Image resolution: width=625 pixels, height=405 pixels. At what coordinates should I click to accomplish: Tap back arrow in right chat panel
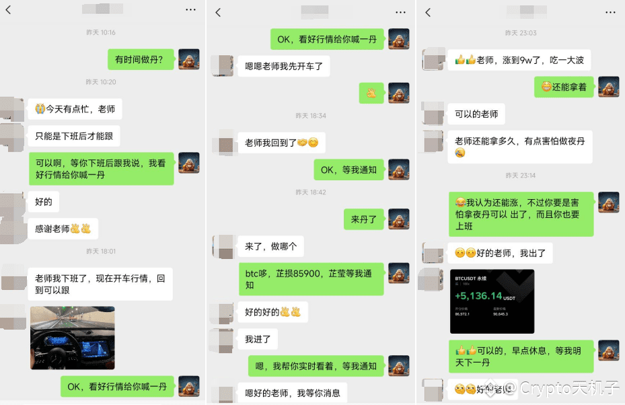(x=428, y=12)
